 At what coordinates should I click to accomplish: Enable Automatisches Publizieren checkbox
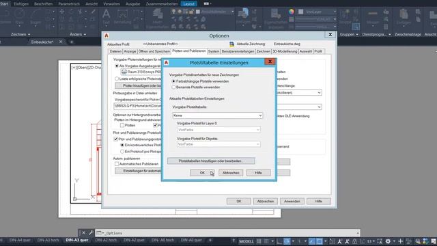pyautogui.click(x=117, y=164)
